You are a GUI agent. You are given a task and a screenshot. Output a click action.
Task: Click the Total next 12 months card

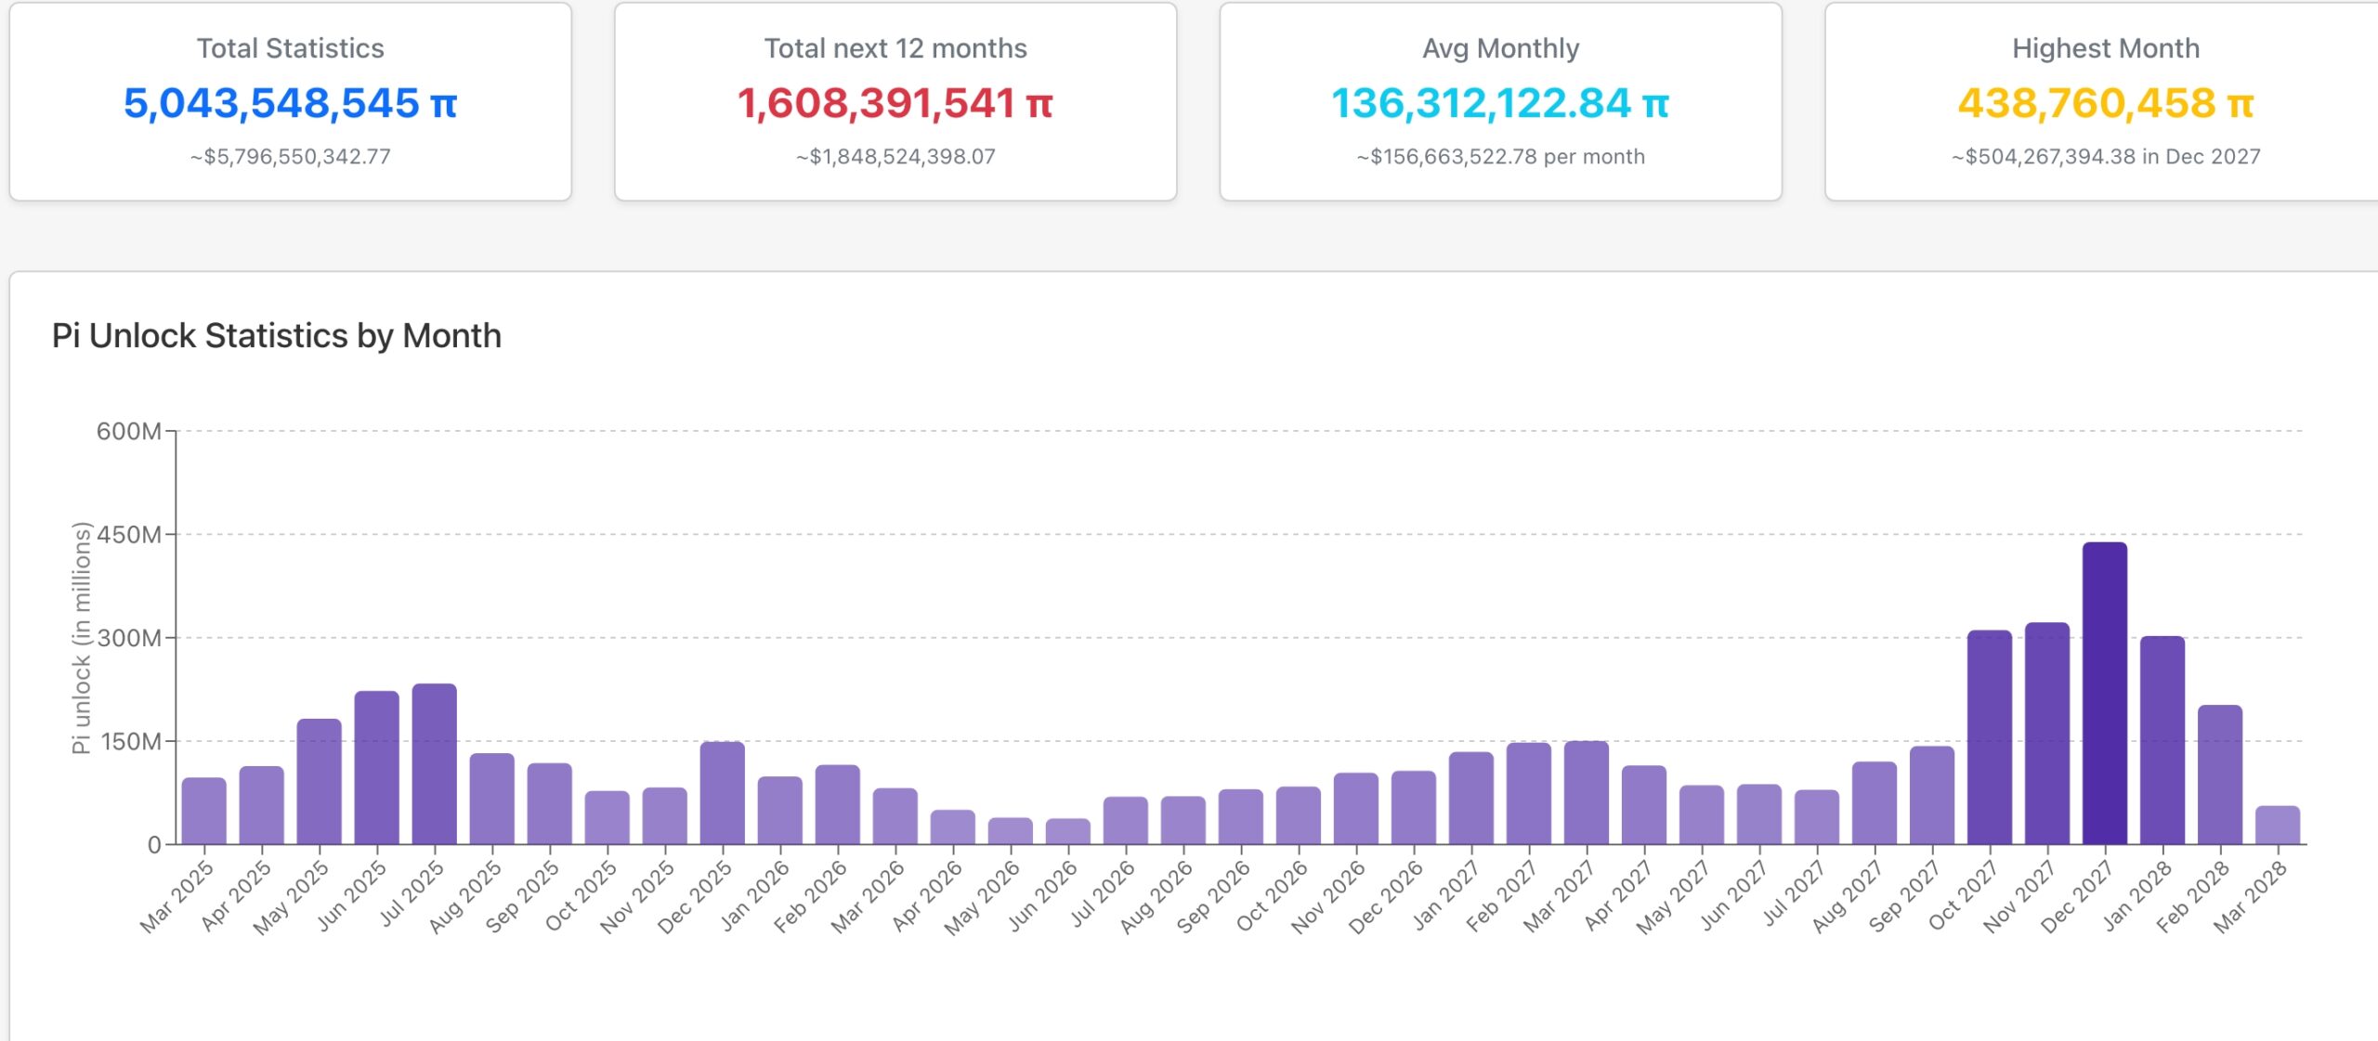895,100
